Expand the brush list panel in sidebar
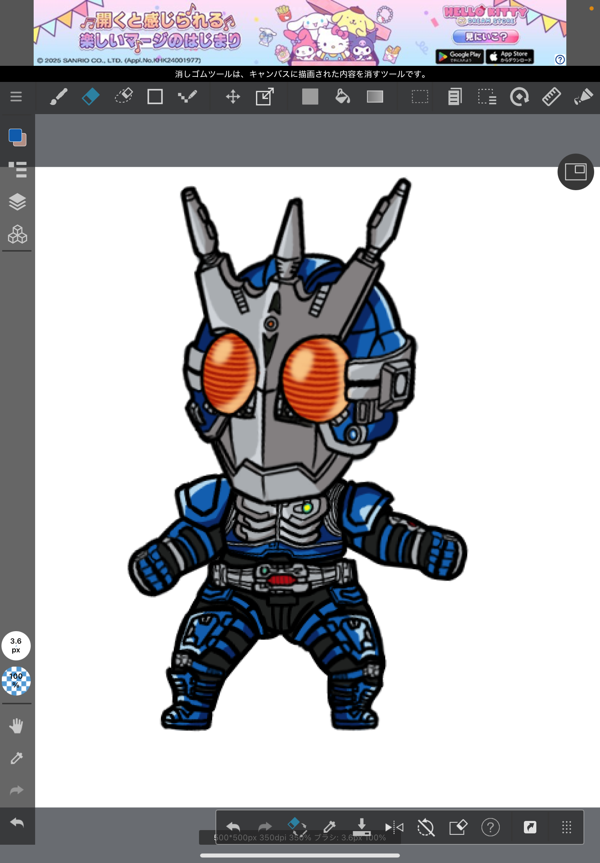Screen dimensions: 600x863 coord(17,169)
